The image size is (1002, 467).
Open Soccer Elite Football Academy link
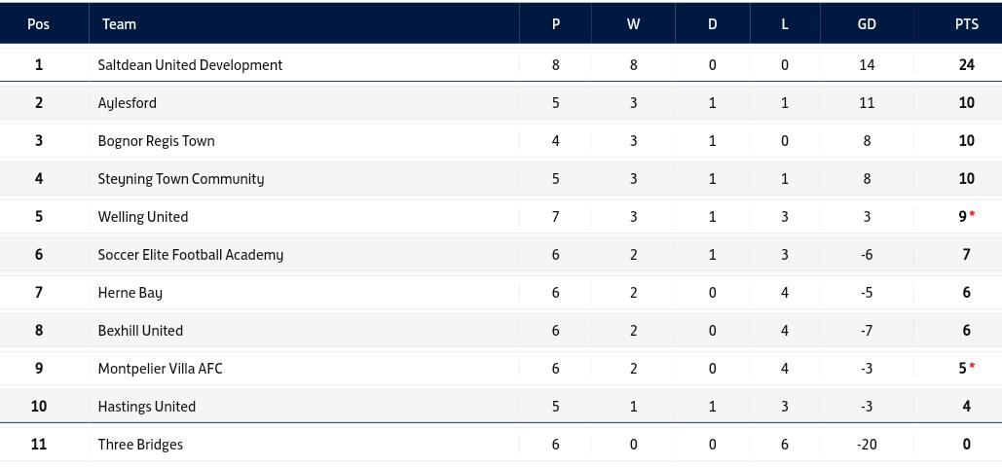[x=190, y=255]
